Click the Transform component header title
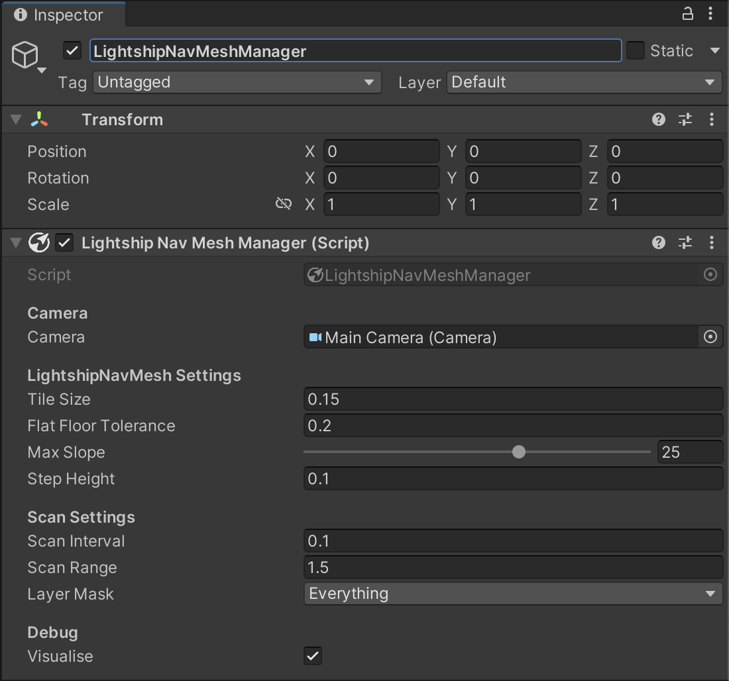Viewport: 729px width, 681px height. click(x=123, y=119)
